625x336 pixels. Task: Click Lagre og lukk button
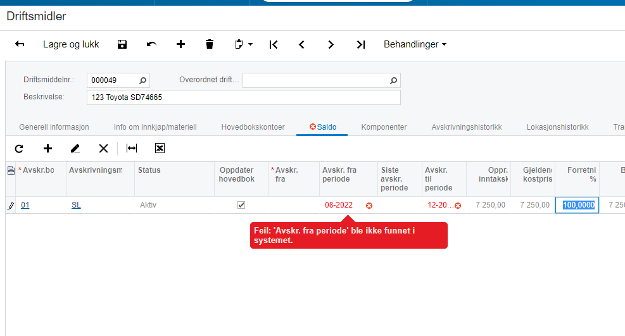click(71, 44)
